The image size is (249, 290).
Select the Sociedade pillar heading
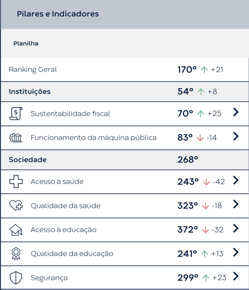[28, 160]
